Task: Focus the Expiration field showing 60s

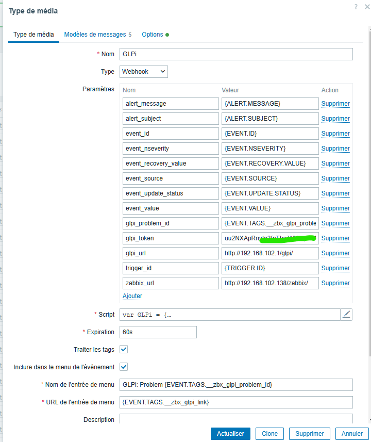Action: tap(158, 332)
